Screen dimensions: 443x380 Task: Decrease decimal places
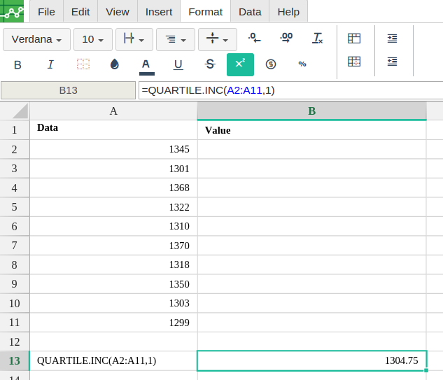(255, 38)
